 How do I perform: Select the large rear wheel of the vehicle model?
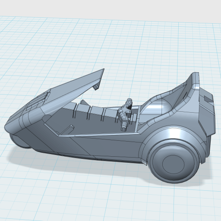coord(174,161)
